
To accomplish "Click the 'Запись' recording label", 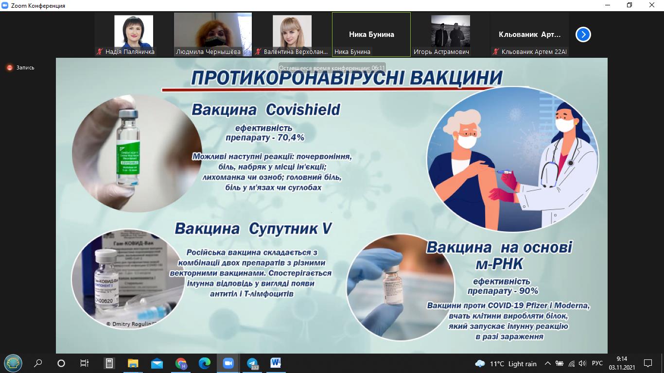I will [25, 68].
